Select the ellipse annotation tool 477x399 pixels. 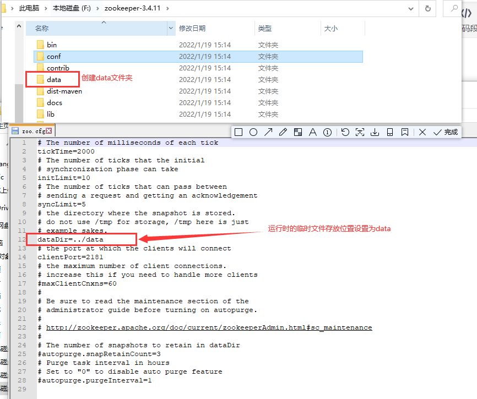pos(253,132)
